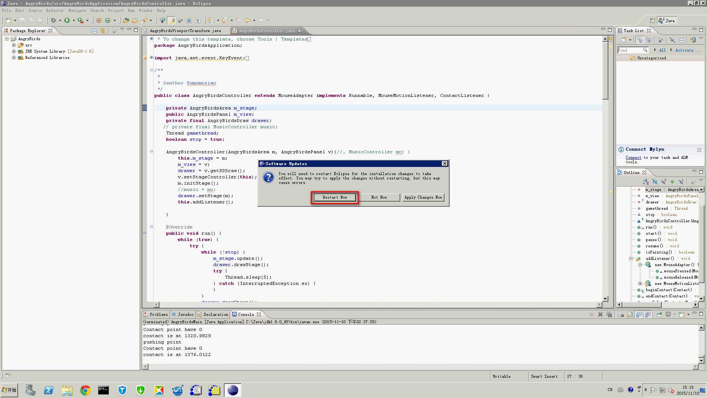Click the New file wizard toolbar icon
Viewport: 707px width, 398px height.
8,20
